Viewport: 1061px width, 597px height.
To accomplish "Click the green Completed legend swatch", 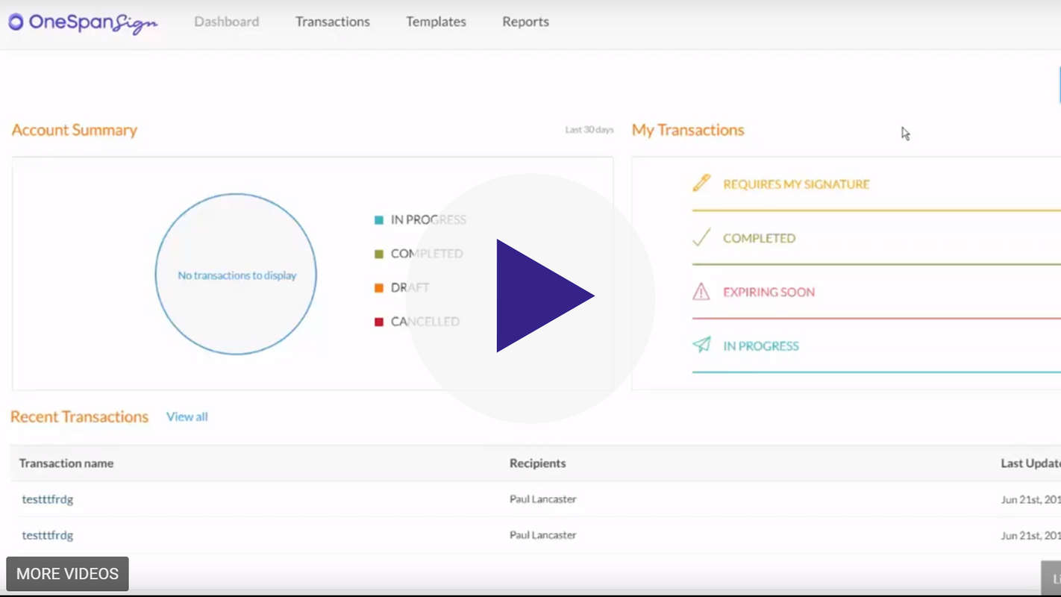I will 379,254.
